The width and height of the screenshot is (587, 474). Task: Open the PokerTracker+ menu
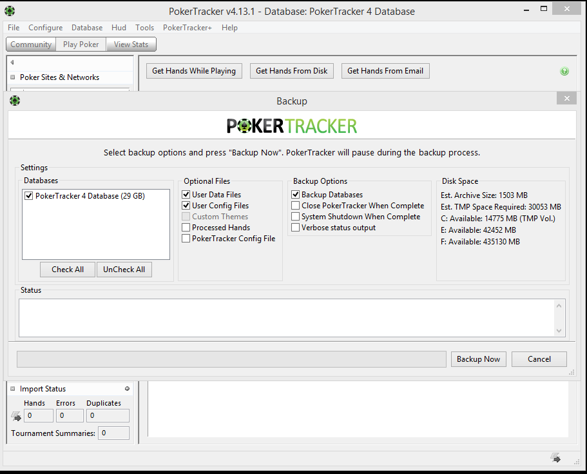[187, 28]
